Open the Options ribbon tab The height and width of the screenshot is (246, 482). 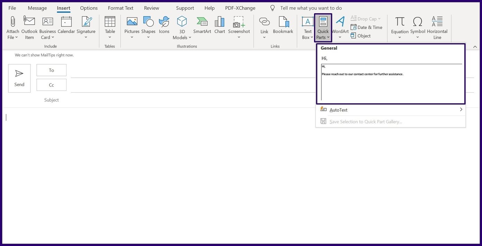click(88, 8)
